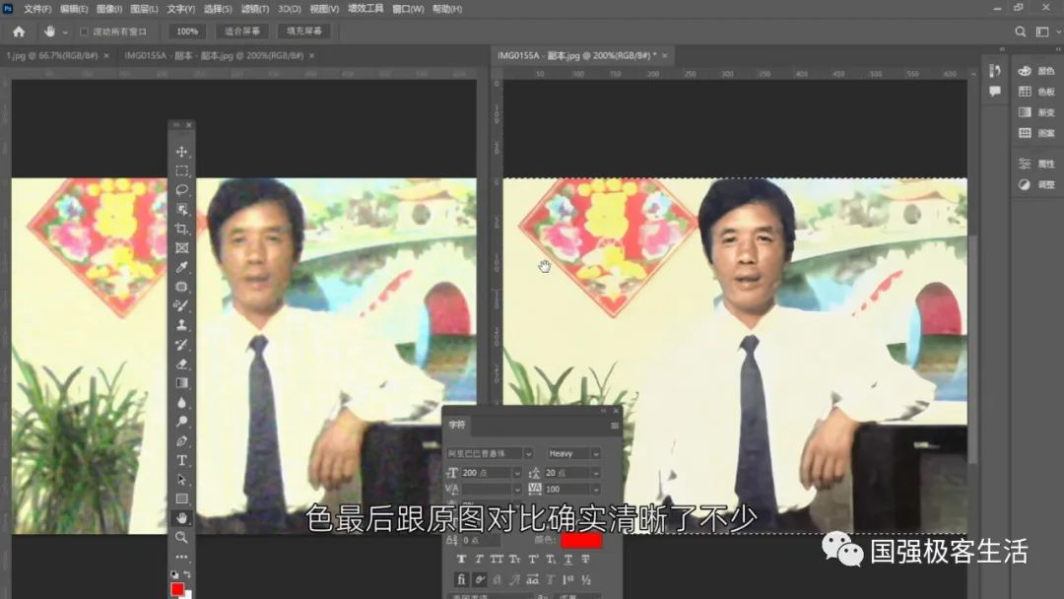Open the workspace switcher icon
This screenshot has height=599, width=1064.
pyautogui.click(x=1042, y=32)
